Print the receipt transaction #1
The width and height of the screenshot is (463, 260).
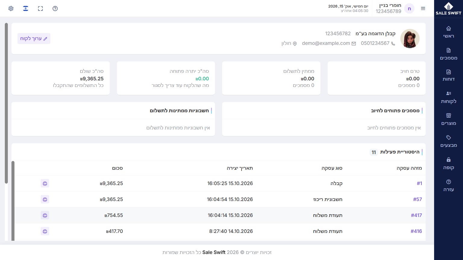click(x=45, y=183)
